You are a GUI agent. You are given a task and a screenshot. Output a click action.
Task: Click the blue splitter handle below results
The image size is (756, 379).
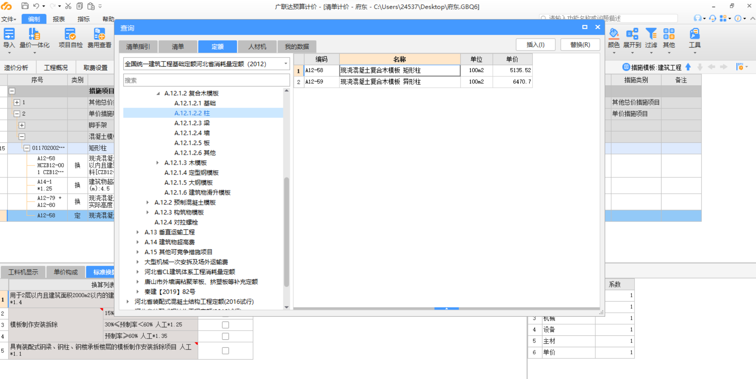pyautogui.click(x=446, y=308)
